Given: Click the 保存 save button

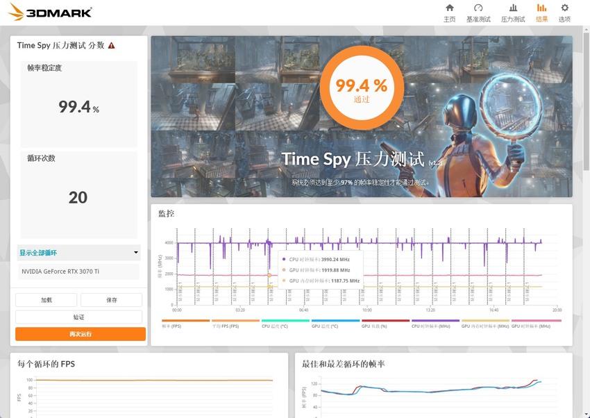Looking at the screenshot, I should 111,300.
